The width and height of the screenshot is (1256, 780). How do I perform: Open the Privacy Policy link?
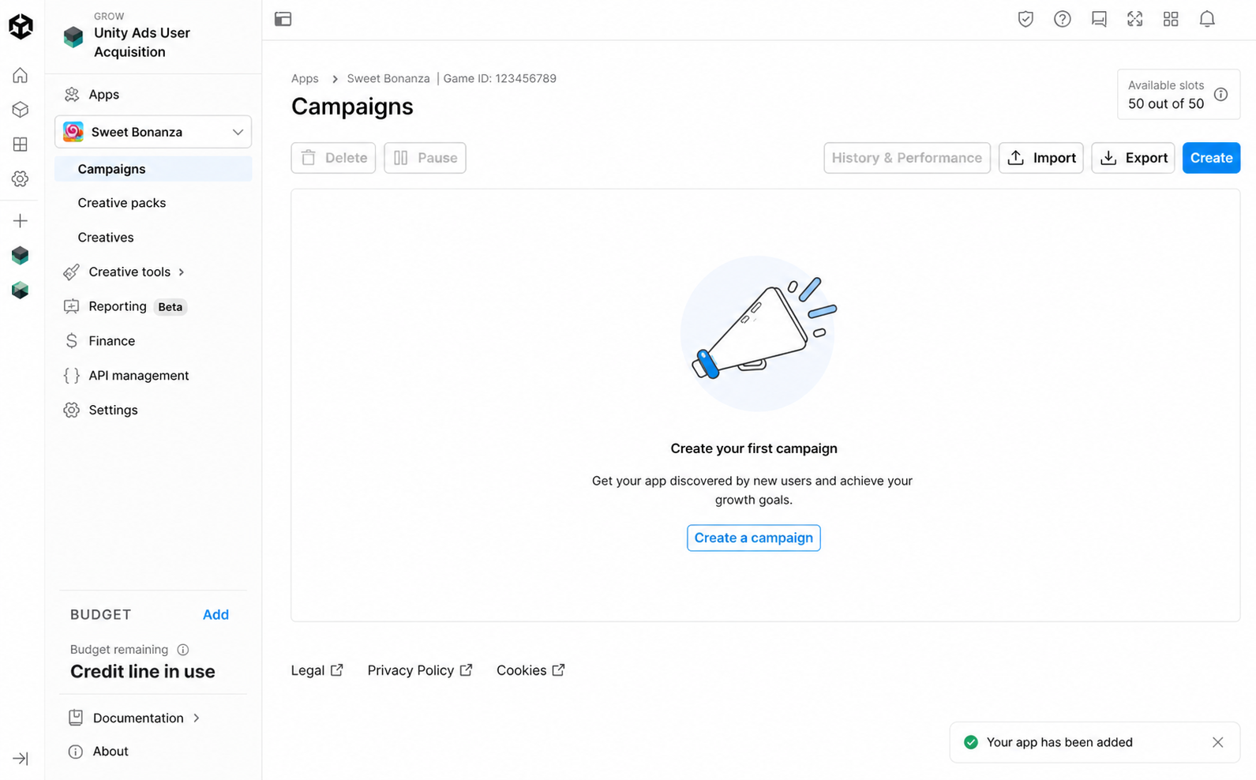pos(420,670)
